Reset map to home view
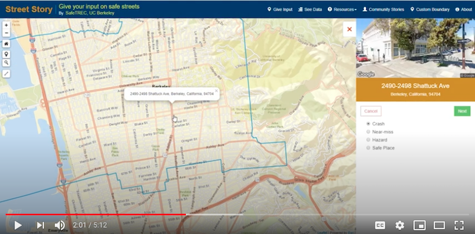The height and width of the screenshot is (234, 475). click(7, 43)
